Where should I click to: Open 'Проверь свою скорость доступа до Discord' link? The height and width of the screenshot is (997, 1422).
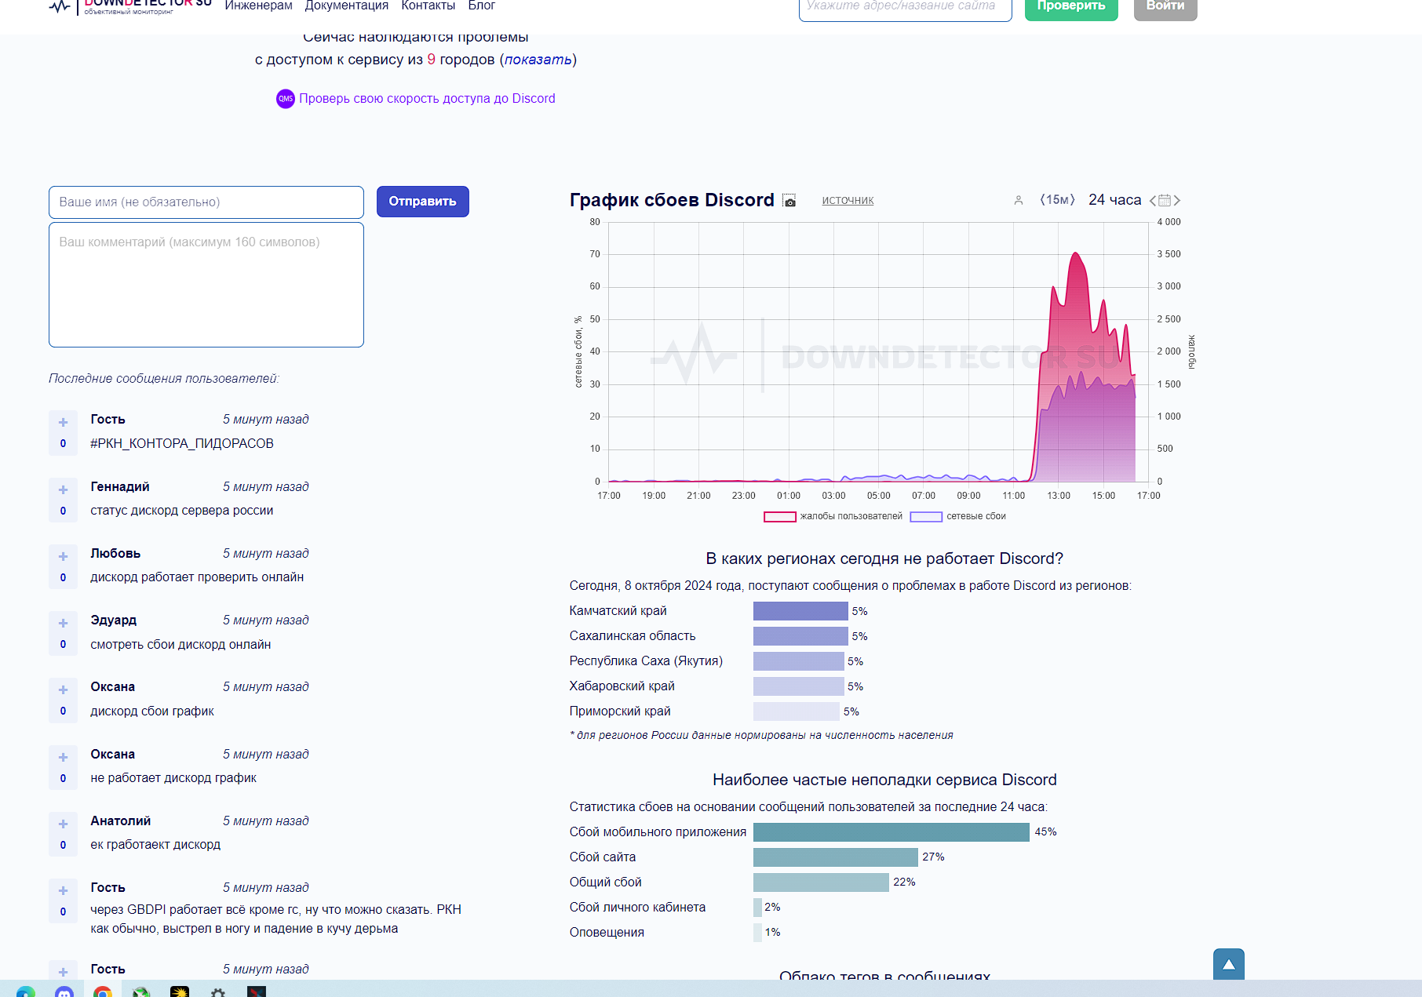427,99
